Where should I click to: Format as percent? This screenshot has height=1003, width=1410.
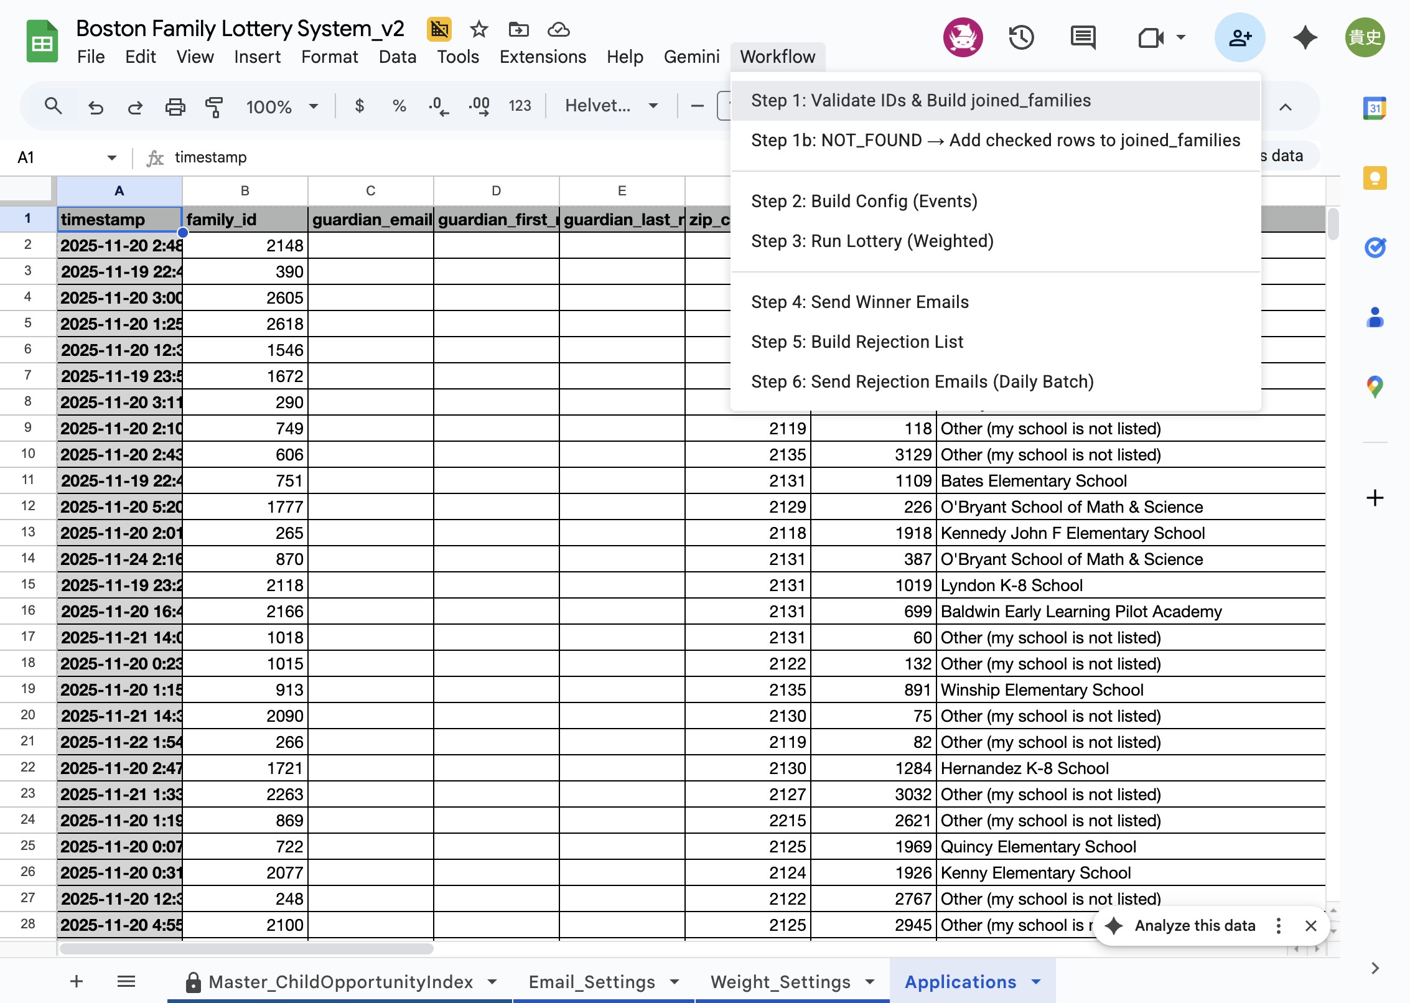[x=399, y=106]
